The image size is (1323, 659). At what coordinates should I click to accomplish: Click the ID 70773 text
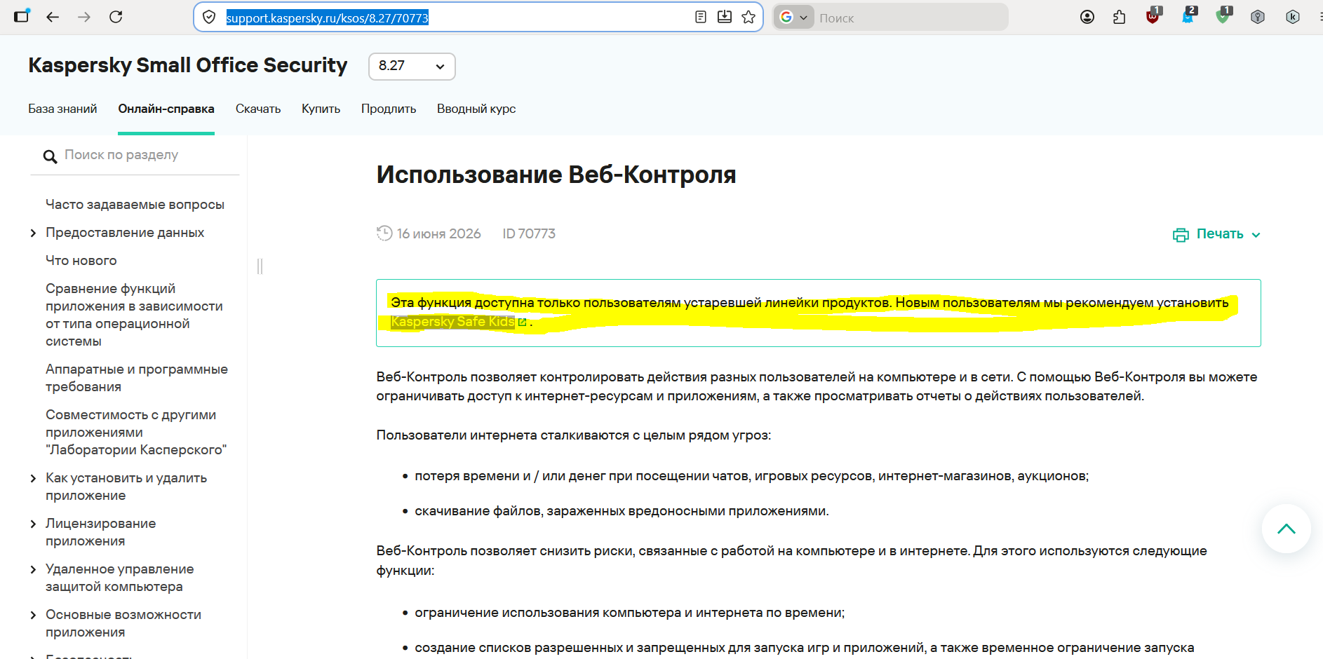529,233
